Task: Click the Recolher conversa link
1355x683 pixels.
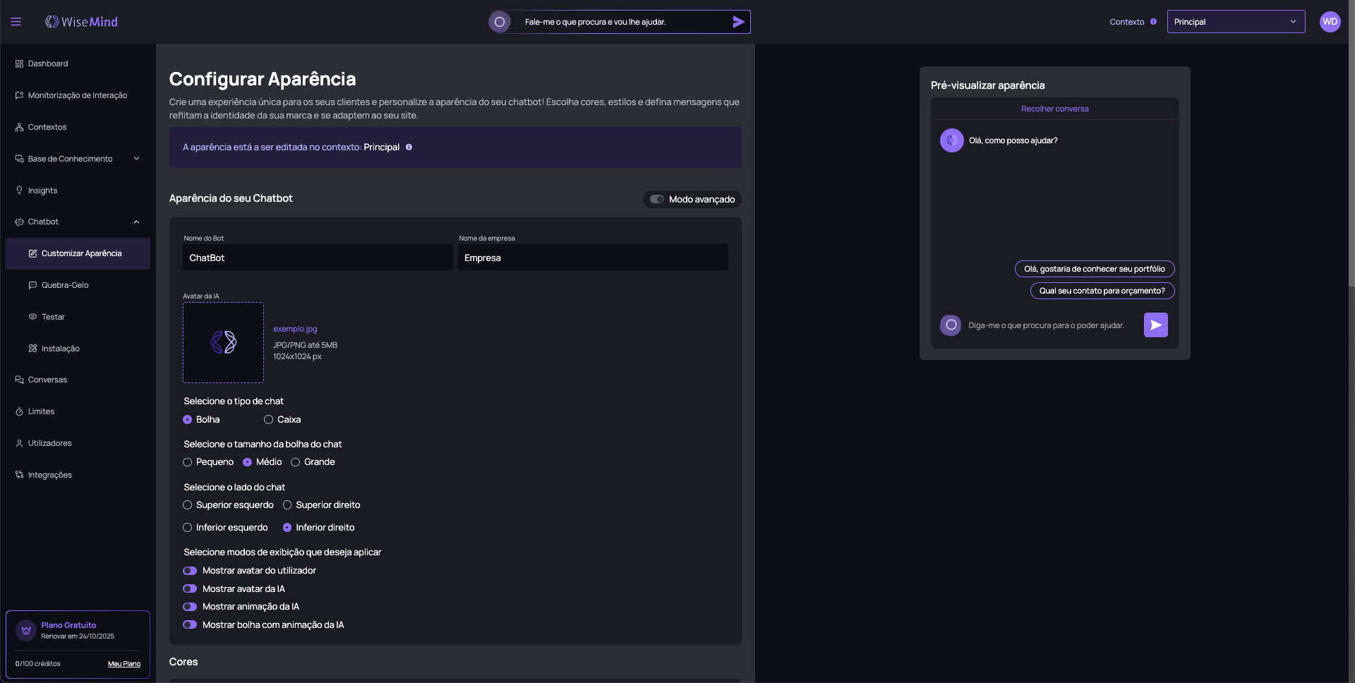Action: [1054, 109]
